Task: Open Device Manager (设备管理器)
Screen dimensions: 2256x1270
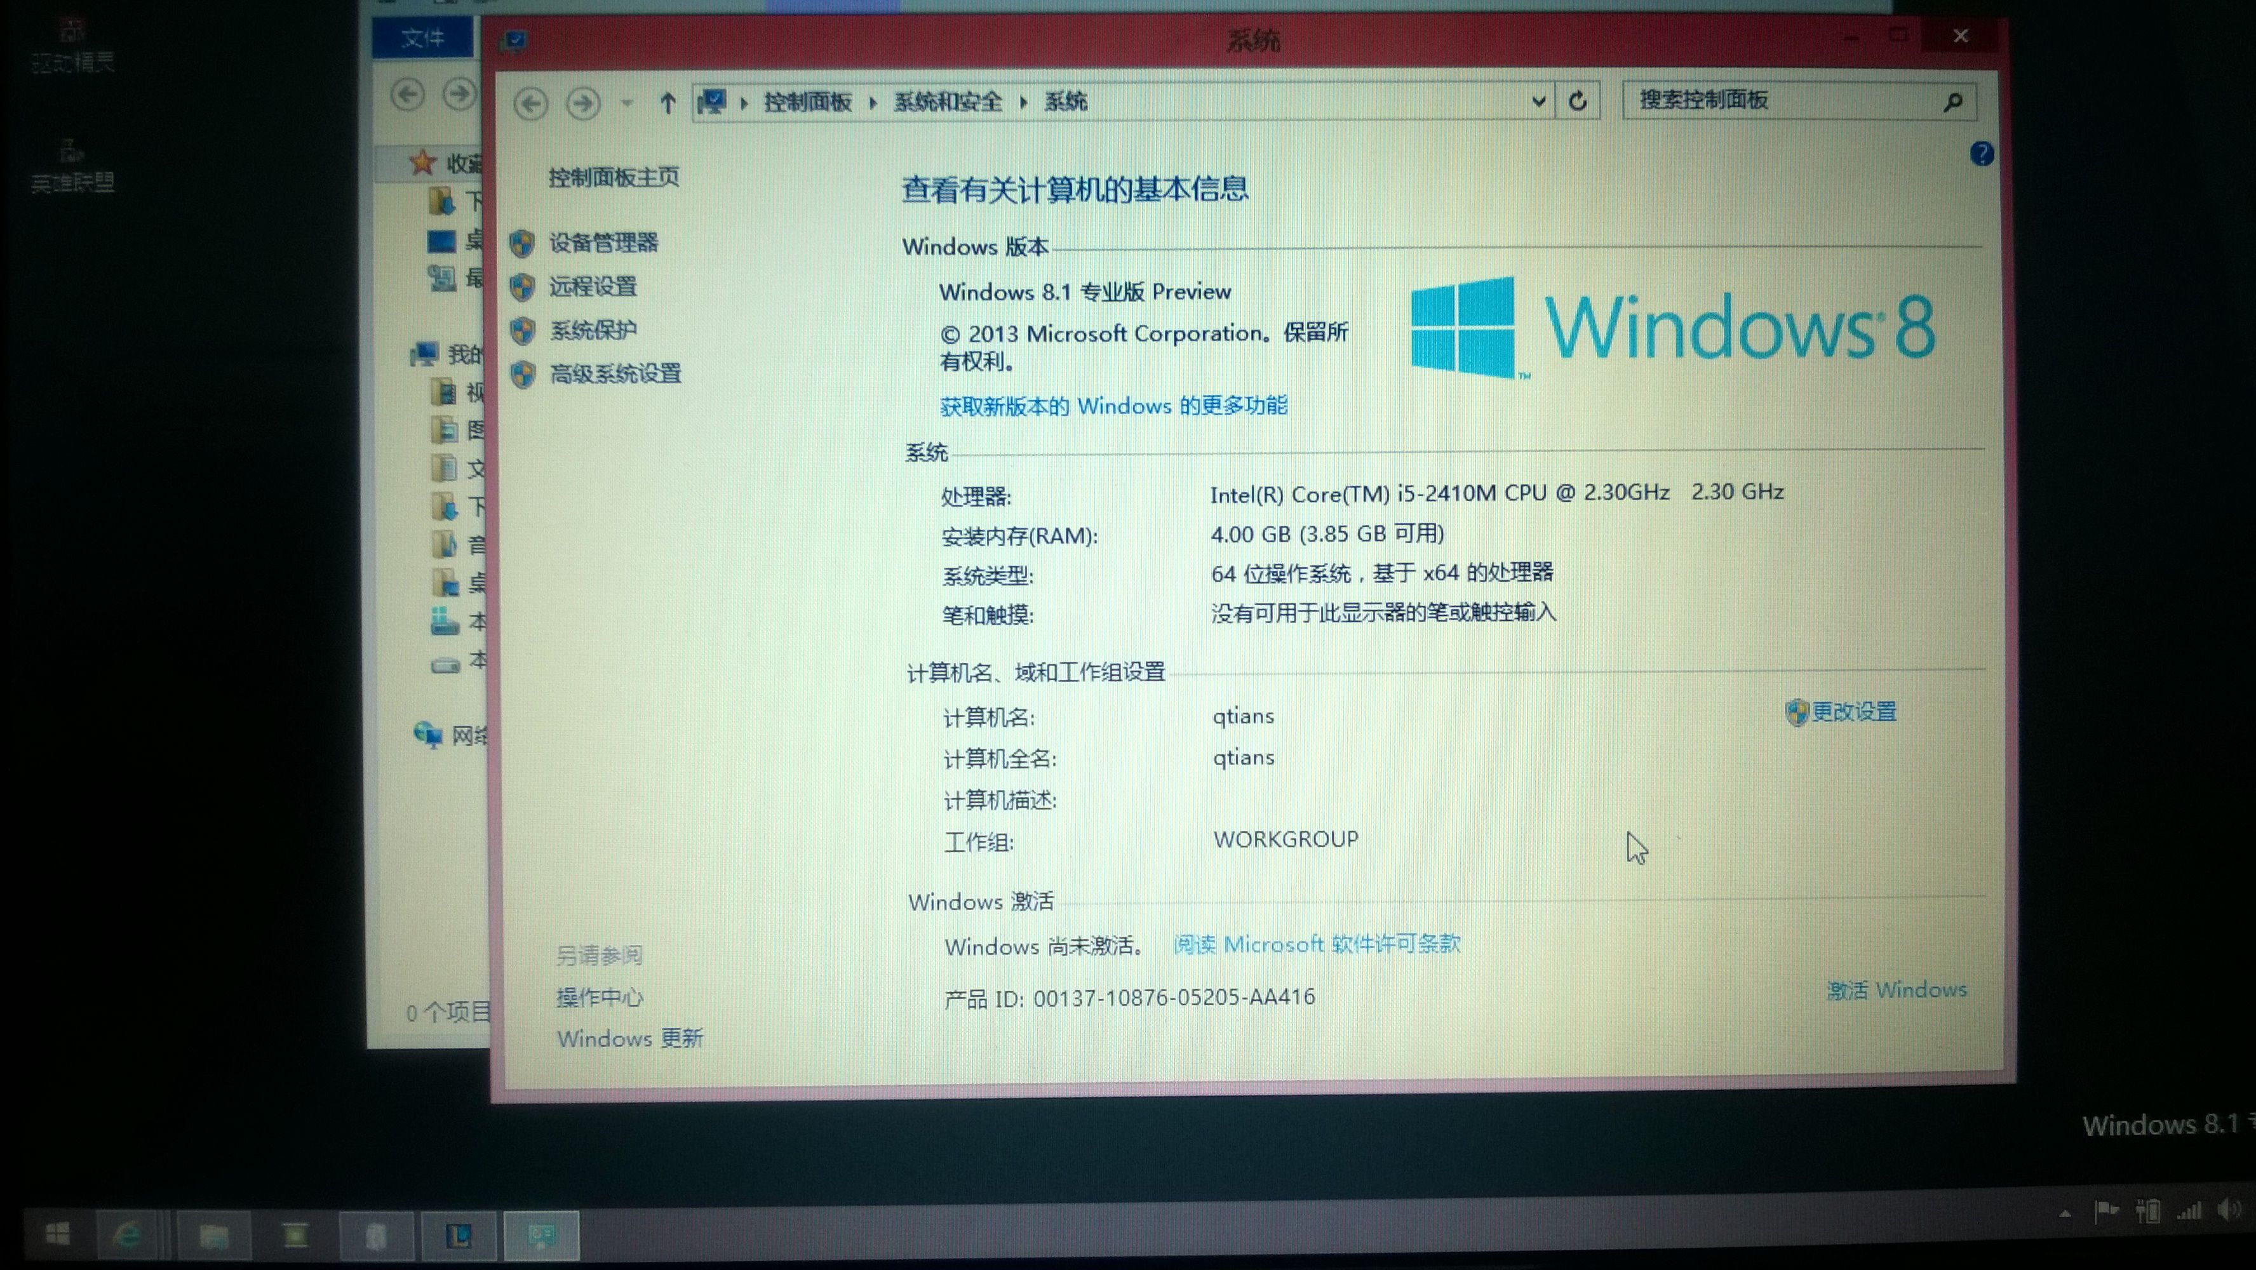Action: 603,243
